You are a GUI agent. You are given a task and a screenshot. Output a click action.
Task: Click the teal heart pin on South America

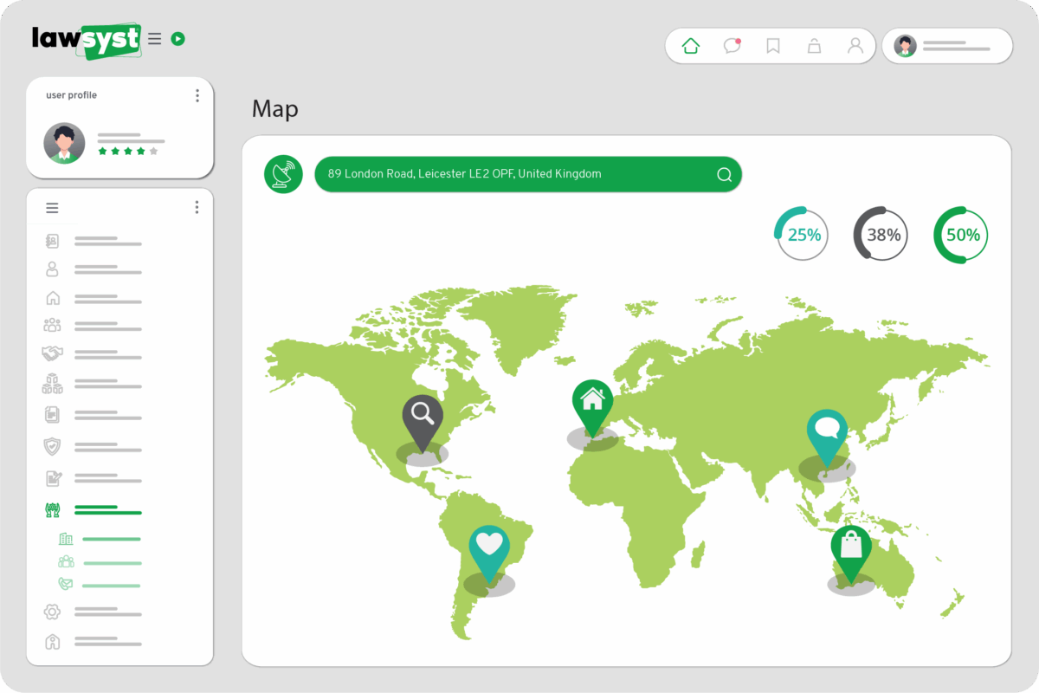(x=489, y=549)
